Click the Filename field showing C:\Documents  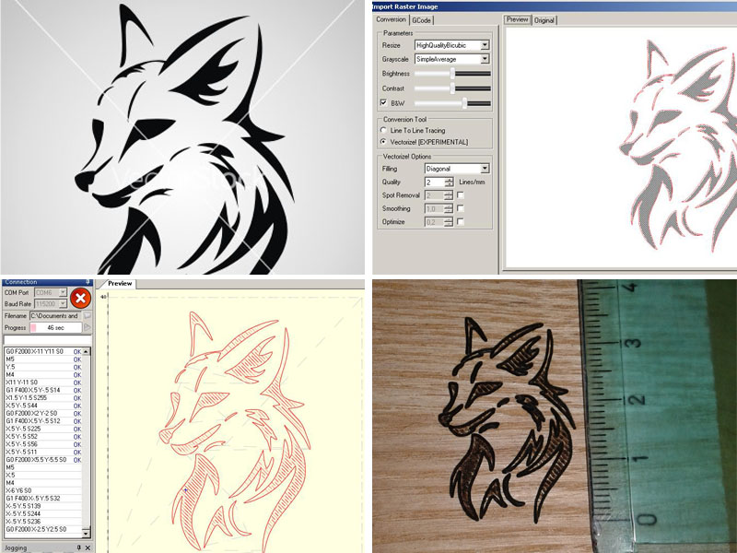point(55,315)
